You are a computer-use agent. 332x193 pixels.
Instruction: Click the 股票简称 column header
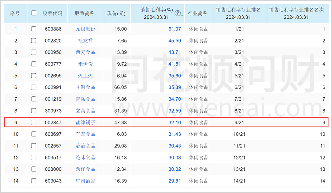coord(85,14)
